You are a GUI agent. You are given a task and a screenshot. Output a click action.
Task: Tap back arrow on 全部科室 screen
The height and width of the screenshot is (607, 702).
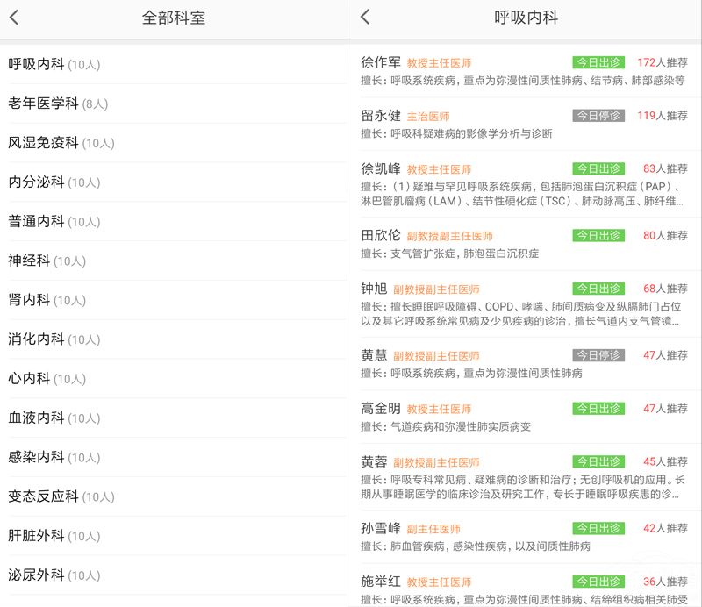15,18
